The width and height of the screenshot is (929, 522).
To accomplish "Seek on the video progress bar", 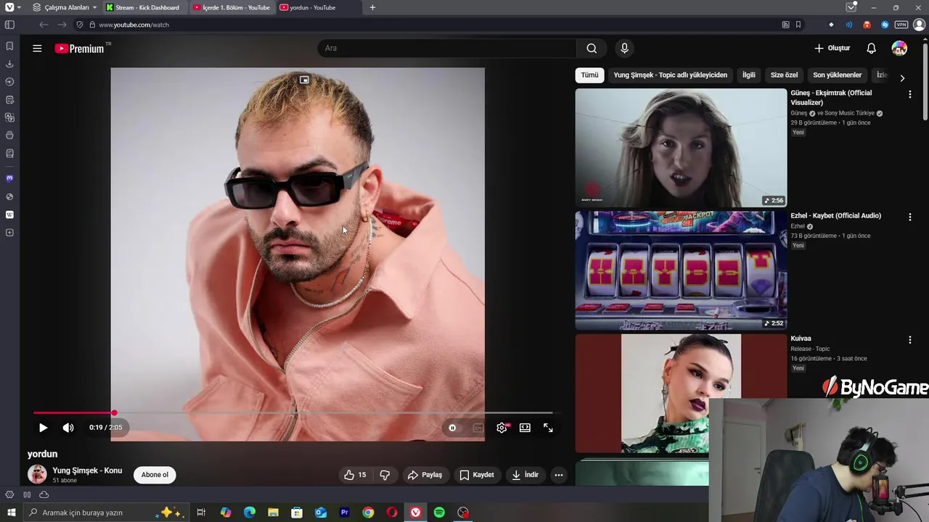I will (293, 413).
